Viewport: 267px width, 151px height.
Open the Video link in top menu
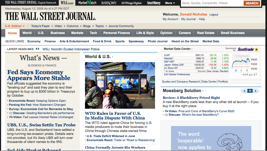click(x=58, y=26)
